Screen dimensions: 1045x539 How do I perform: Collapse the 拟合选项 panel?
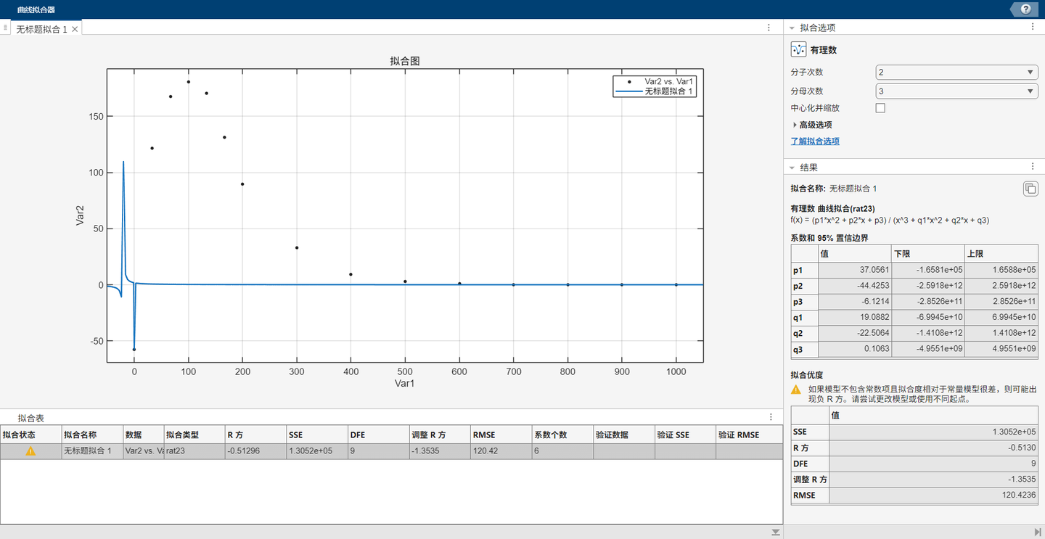pyautogui.click(x=791, y=28)
